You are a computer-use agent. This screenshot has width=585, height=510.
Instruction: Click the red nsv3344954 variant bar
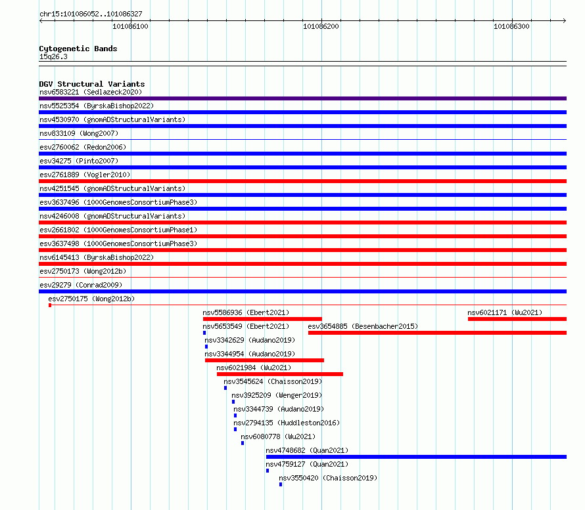tap(264, 360)
